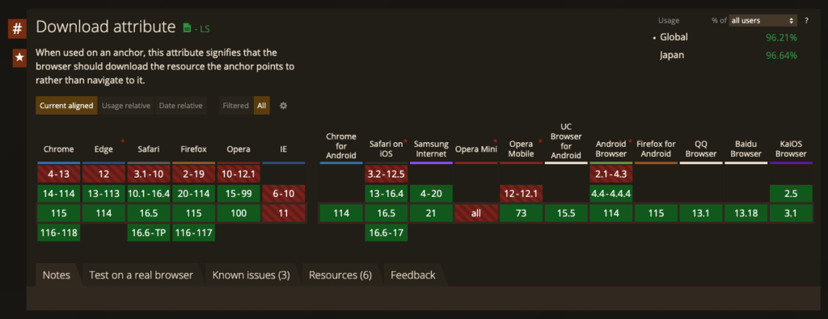Switch to Test on a real browser tab
This screenshot has width=828, height=319.
pos(141,275)
